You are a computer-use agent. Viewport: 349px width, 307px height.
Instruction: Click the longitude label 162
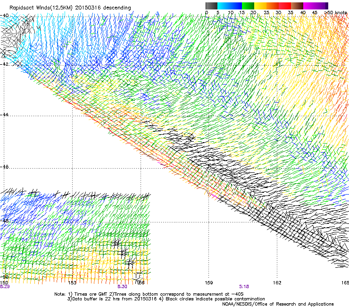(277, 283)
